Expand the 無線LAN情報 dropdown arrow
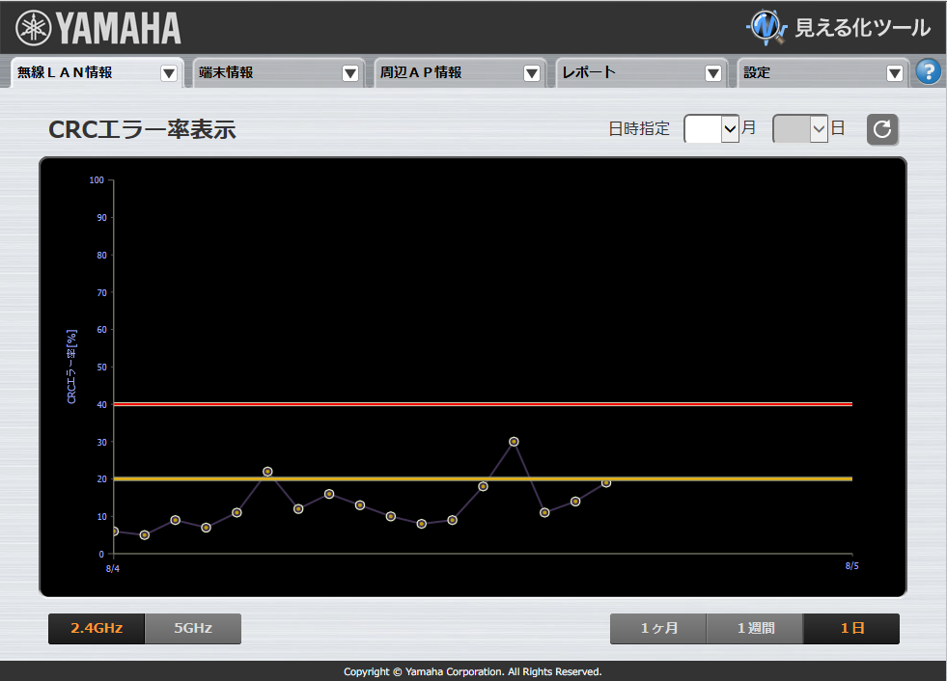Image resolution: width=947 pixels, height=681 pixels. click(169, 73)
